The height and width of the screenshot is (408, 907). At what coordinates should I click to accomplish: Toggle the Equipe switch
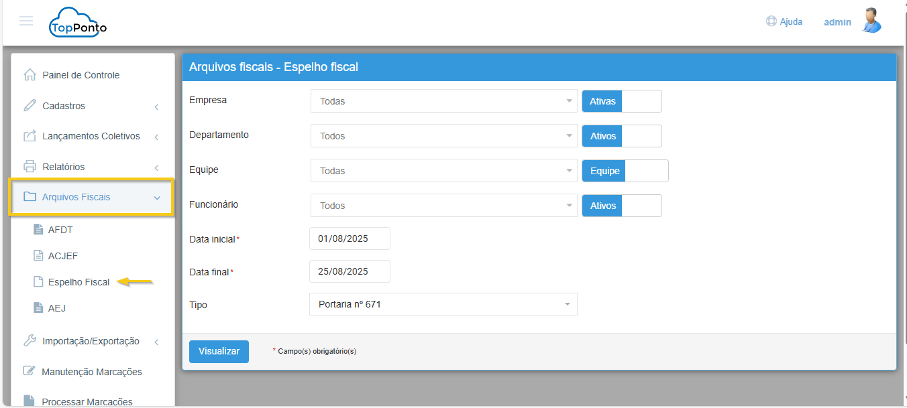pyautogui.click(x=625, y=171)
